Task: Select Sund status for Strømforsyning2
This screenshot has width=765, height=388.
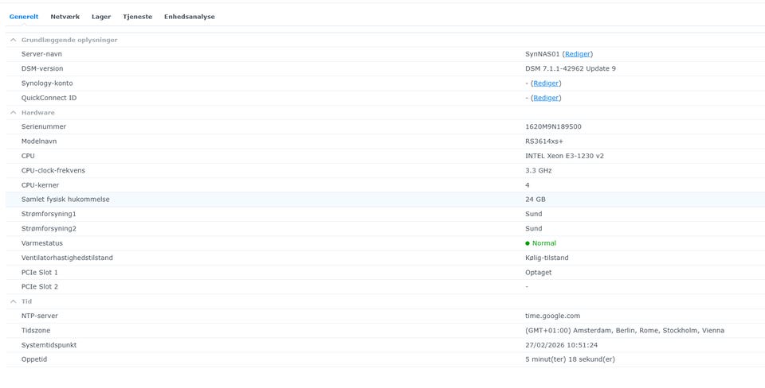Action: pos(534,228)
